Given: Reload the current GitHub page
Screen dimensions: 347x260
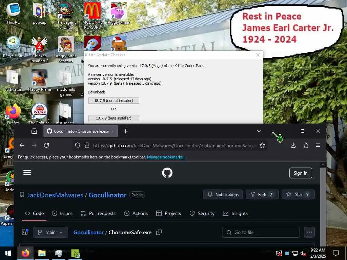Looking at the screenshot, I should (x=46, y=145).
